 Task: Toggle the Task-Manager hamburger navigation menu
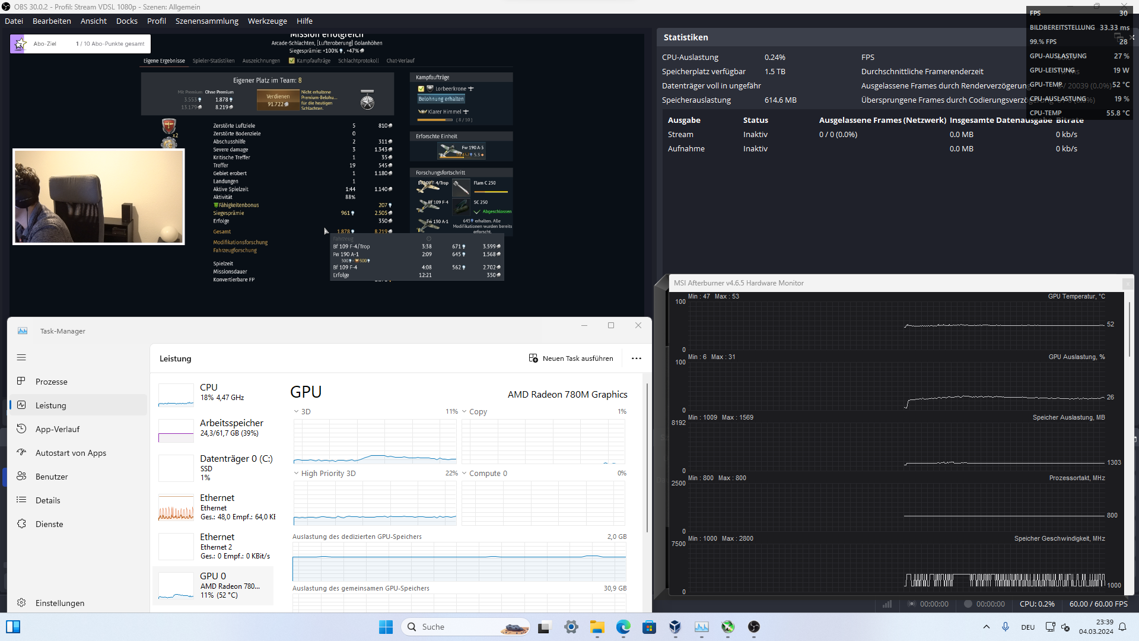pos(21,357)
